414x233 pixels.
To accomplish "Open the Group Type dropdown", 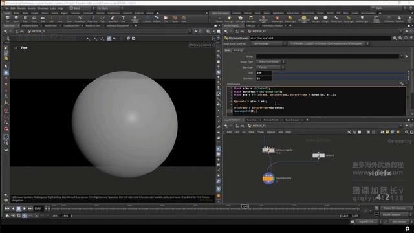I will [x=270, y=62].
